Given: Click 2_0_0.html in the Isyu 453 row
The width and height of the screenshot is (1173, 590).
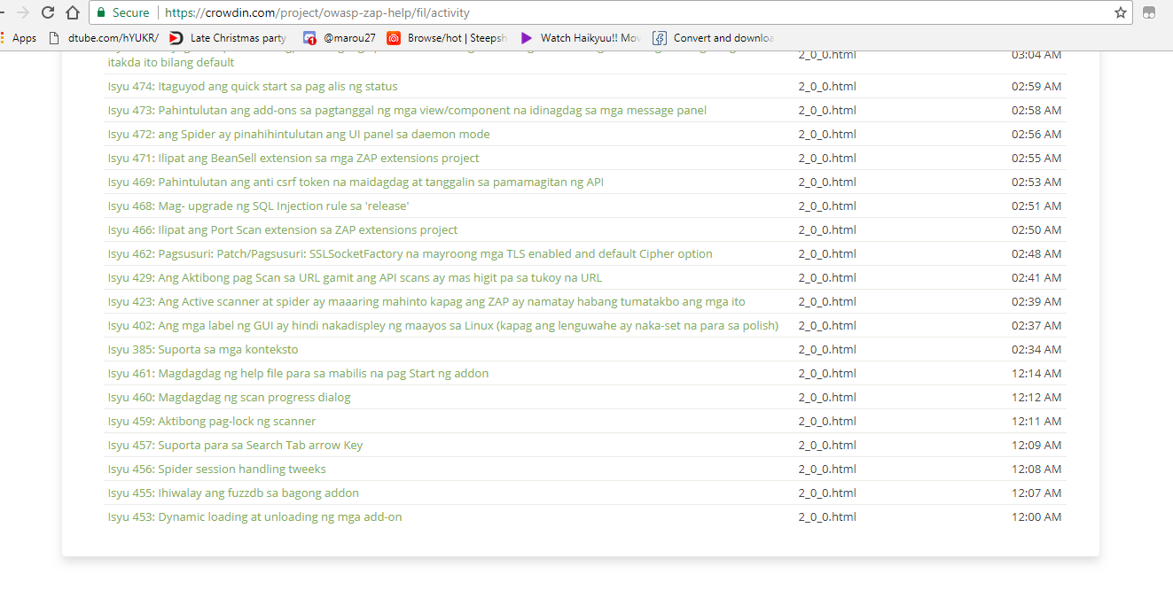Looking at the screenshot, I should tap(827, 517).
